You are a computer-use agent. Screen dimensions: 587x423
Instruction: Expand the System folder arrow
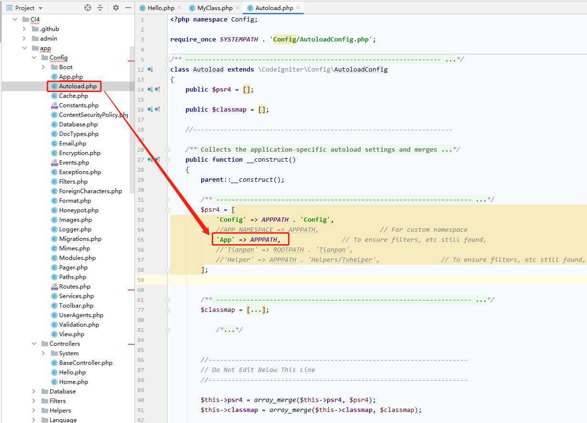coord(43,353)
